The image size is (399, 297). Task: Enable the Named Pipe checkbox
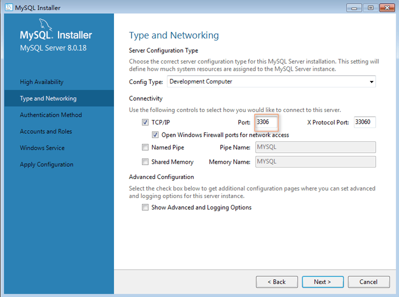tap(145, 148)
